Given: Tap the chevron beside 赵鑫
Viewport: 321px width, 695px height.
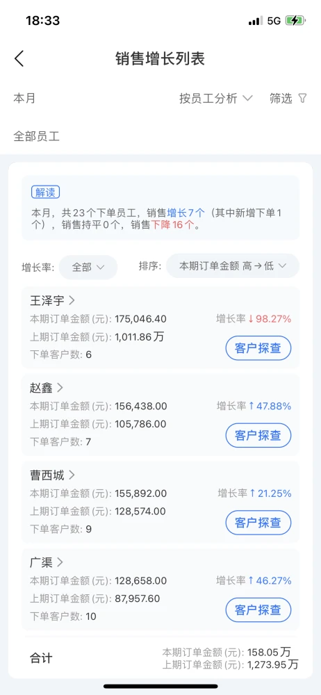Looking at the screenshot, I should [60, 388].
